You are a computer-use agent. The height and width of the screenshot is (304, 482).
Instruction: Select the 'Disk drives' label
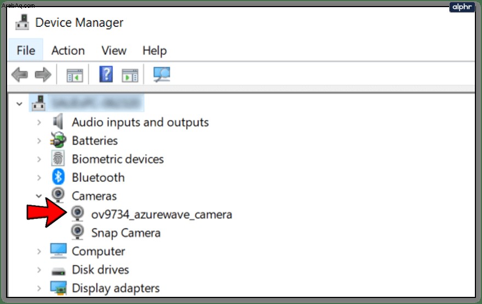tap(100, 270)
